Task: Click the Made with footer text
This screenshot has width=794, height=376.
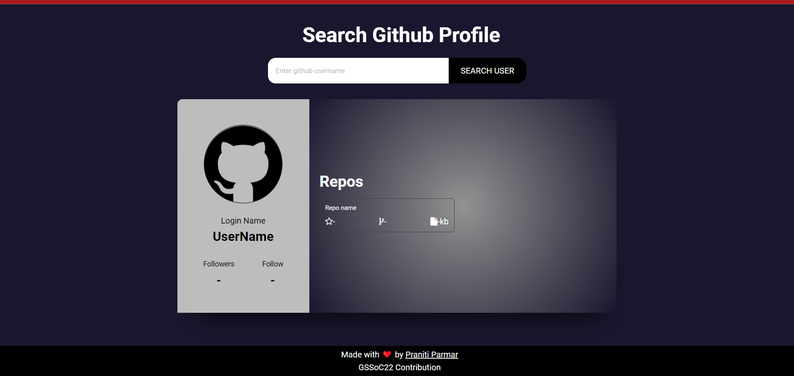Action: coord(360,355)
